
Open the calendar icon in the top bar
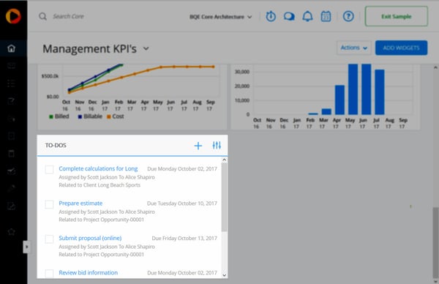click(x=326, y=16)
